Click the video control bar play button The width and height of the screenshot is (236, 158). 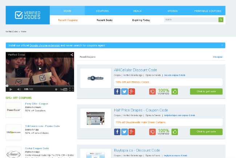tap(11, 90)
